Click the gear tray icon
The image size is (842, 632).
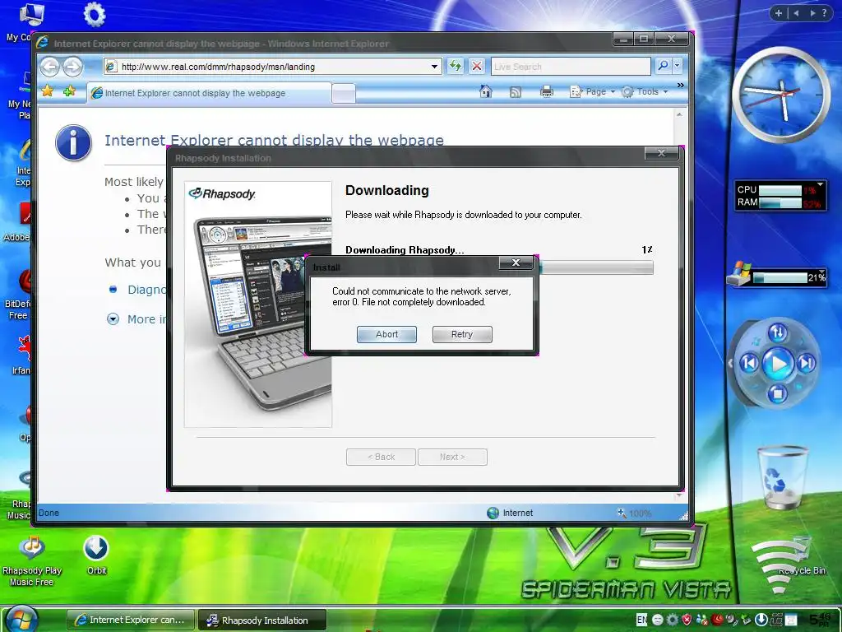coord(672,620)
